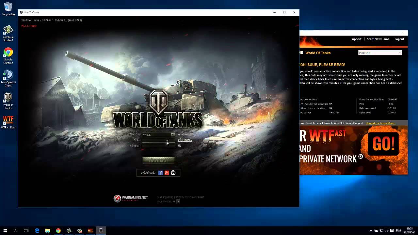Open the volume control in tray
This screenshot has height=235, width=418.
(x=386, y=230)
